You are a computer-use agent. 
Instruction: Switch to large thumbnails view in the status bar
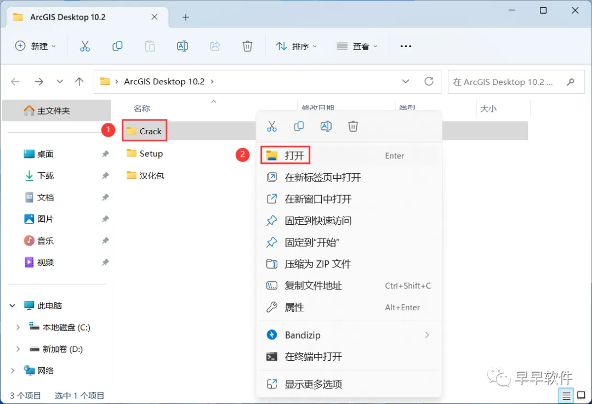click(582, 396)
